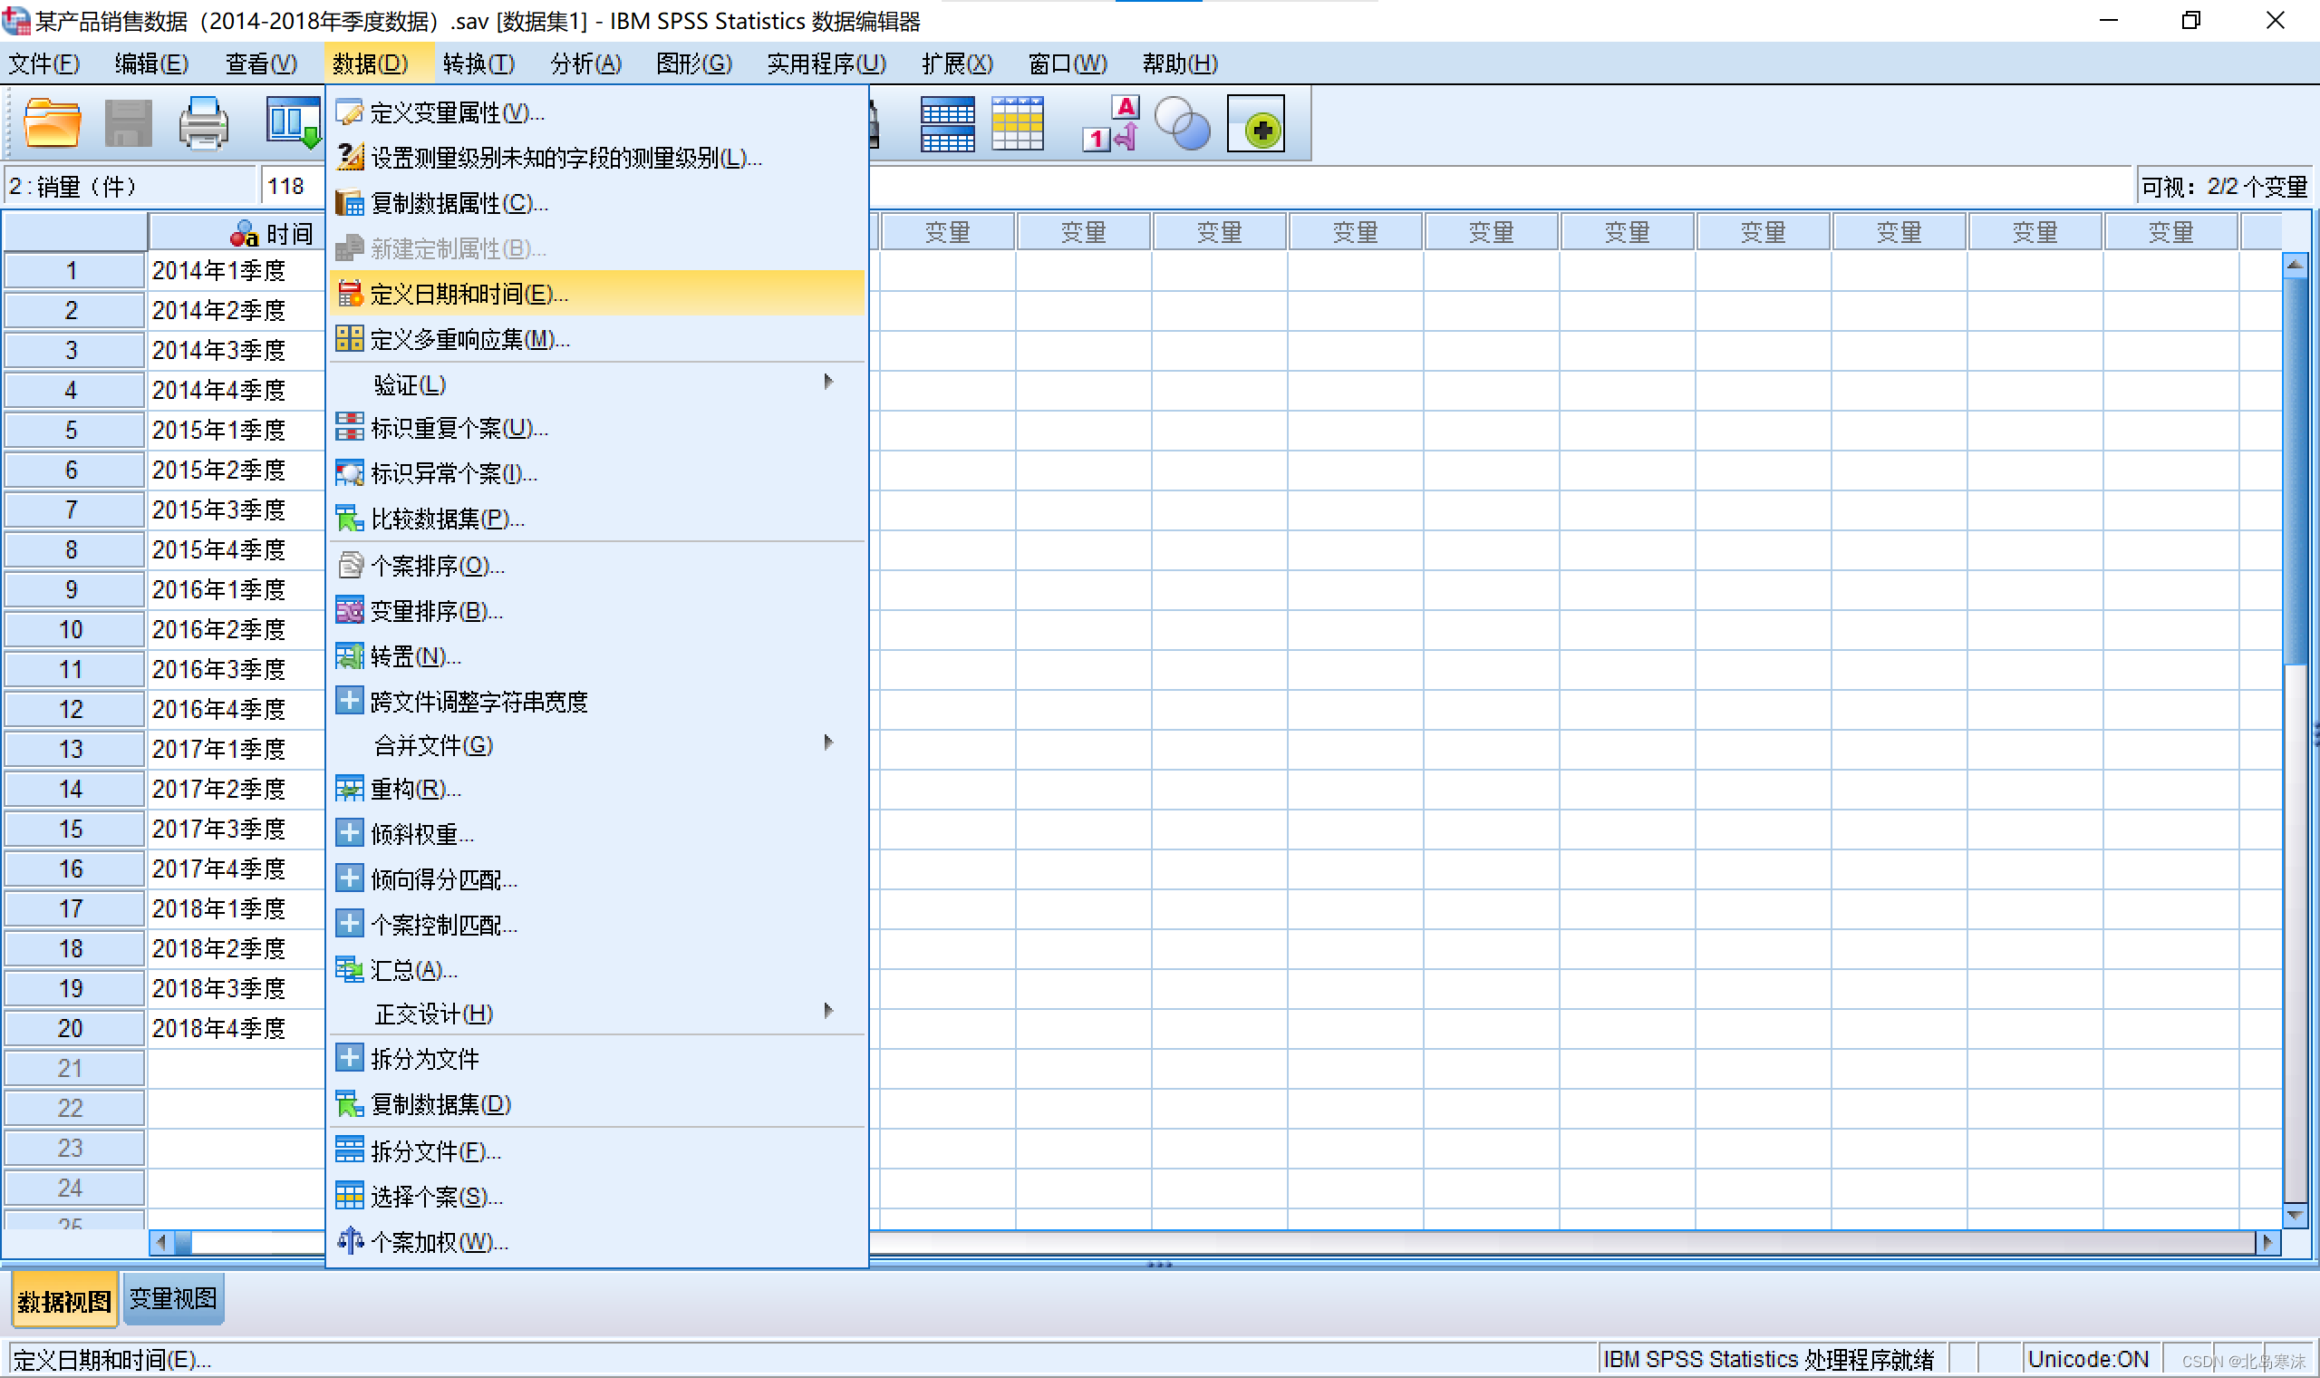The width and height of the screenshot is (2320, 1378).
Task: Click the cell value field showing 118
Action: (x=293, y=186)
